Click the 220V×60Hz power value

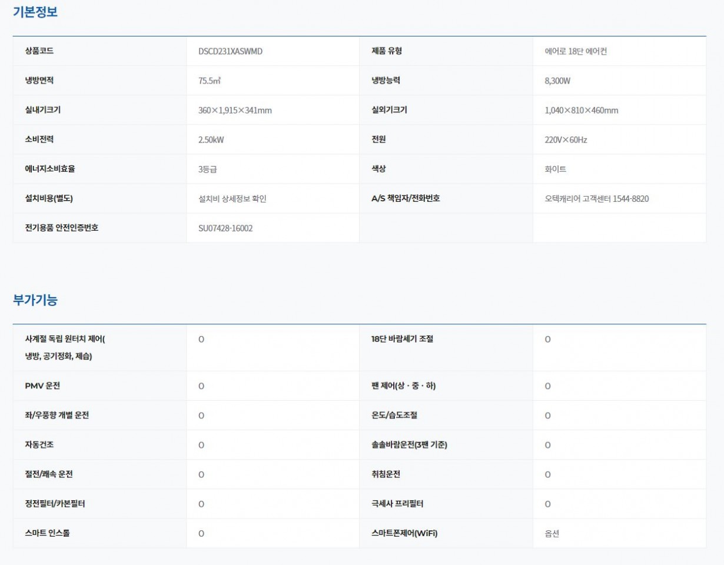pyautogui.click(x=566, y=140)
